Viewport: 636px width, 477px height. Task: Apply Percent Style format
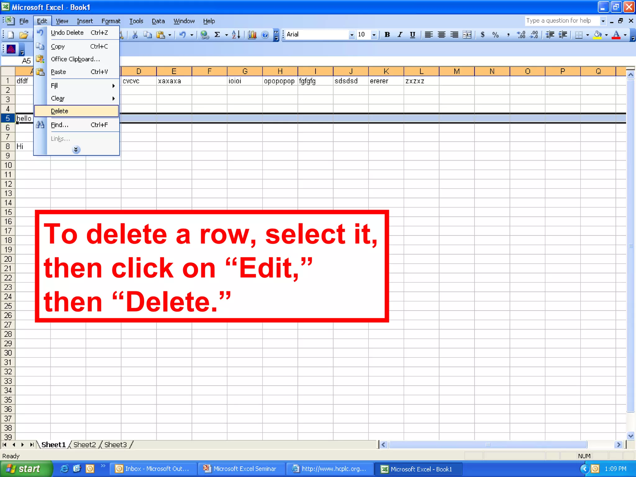[x=495, y=35]
